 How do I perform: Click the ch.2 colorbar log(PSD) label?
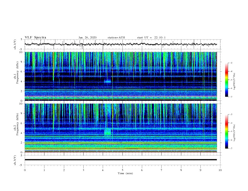[234, 133]
